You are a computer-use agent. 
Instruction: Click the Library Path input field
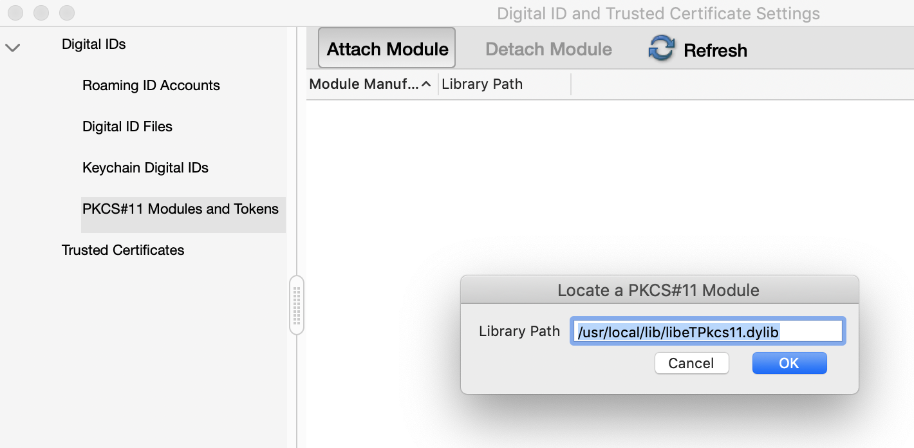[x=707, y=331]
